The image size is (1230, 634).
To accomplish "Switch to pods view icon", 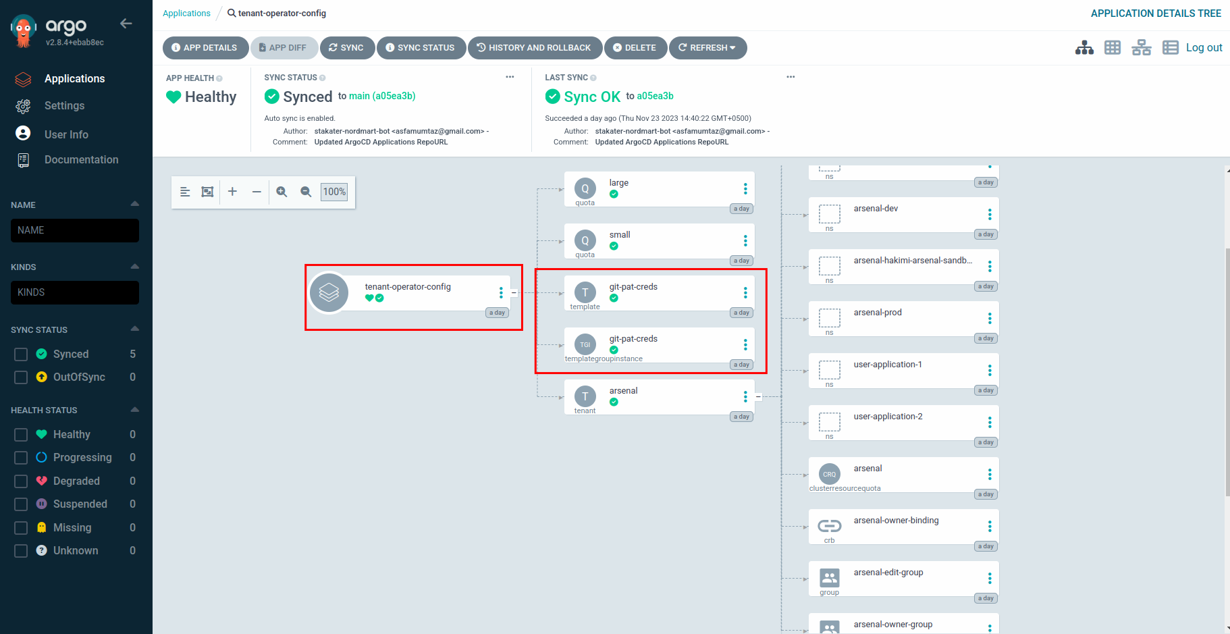I will coord(1113,48).
